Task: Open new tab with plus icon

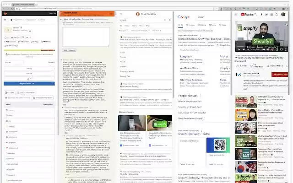Action: coord(37,5)
